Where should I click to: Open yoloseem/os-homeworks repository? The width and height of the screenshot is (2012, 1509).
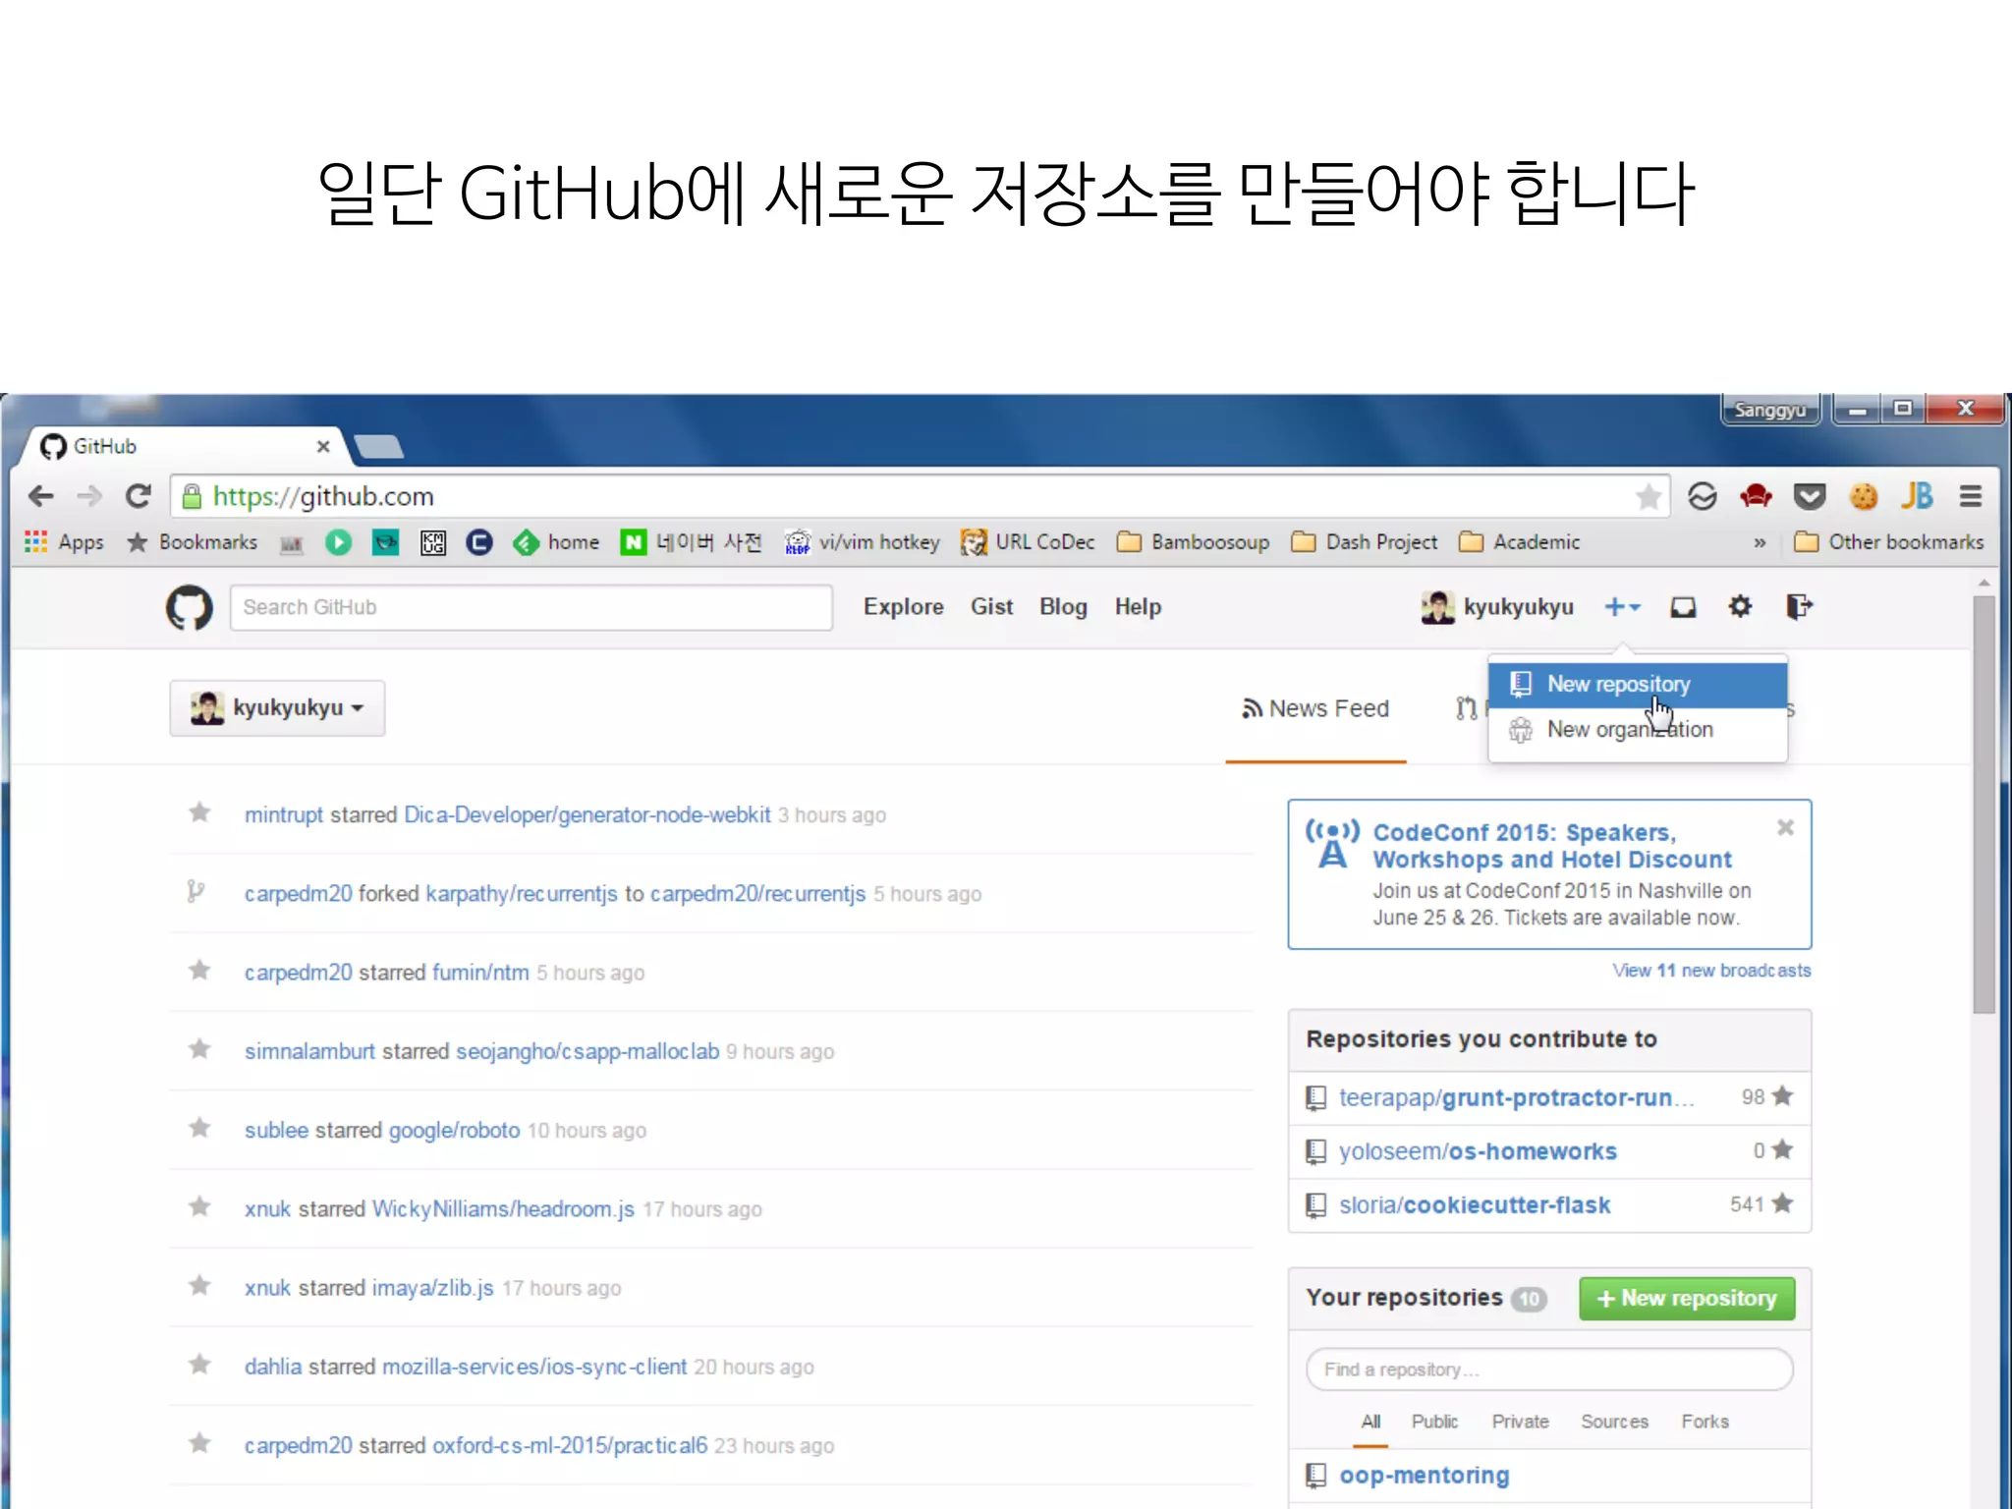(1478, 1151)
